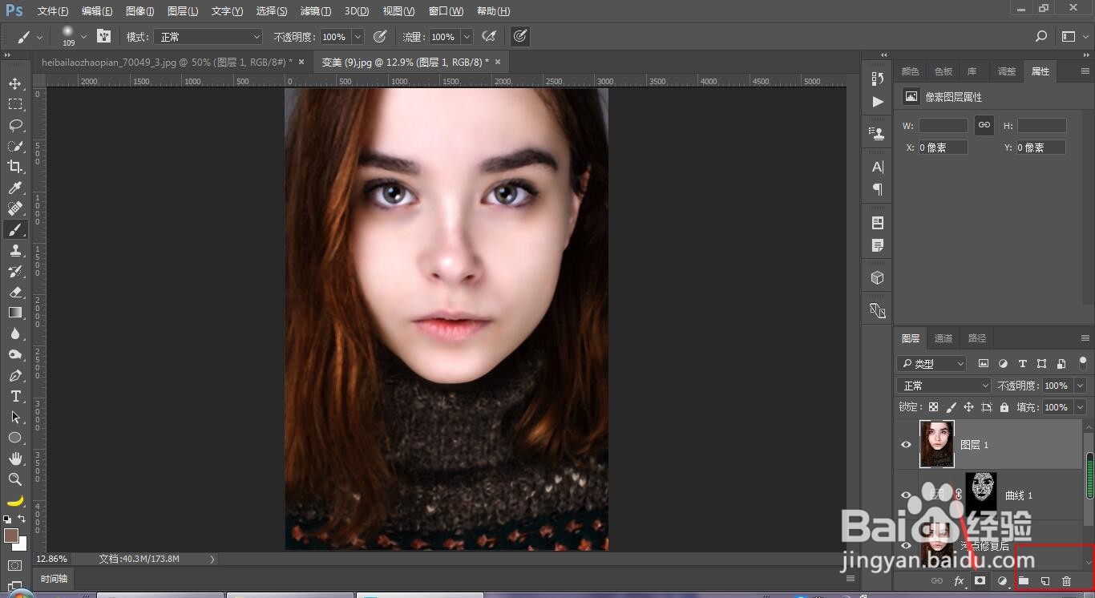The width and height of the screenshot is (1095, 598).
Task: Hide the 曲线 1 layer eye icon
Action: (x=907, y=495)
